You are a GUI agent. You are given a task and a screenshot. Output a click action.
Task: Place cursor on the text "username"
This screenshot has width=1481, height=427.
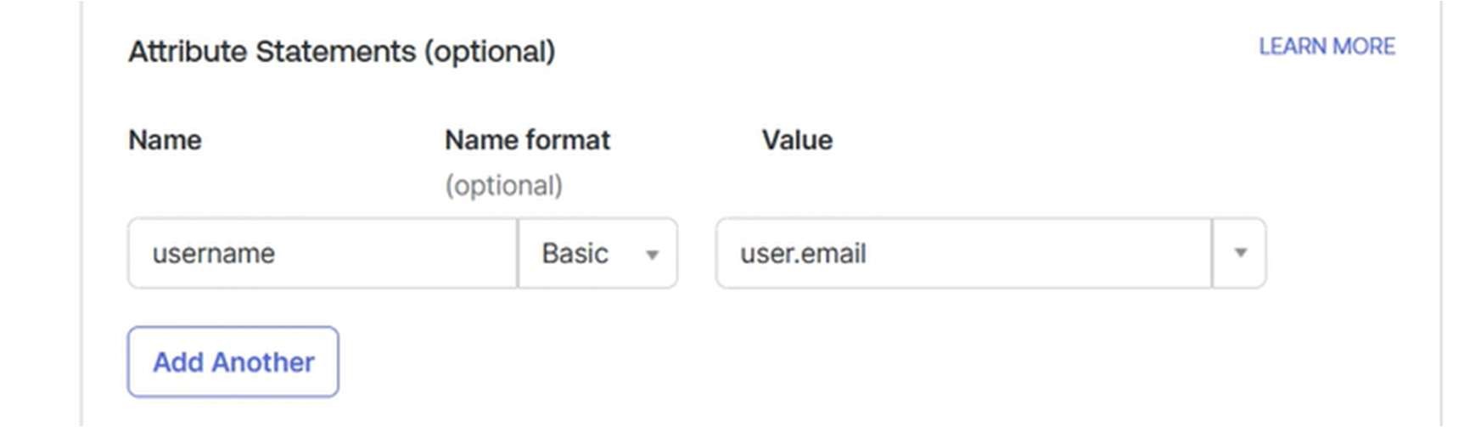213,254
